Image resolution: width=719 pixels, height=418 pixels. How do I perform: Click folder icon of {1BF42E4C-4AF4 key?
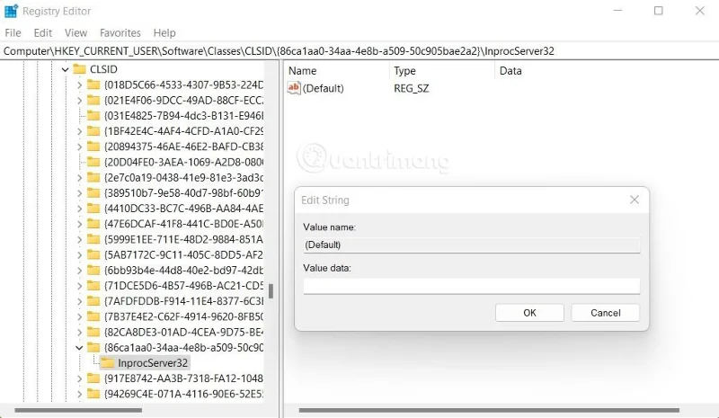click(93, 130)
